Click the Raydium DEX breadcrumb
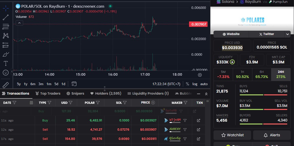Image resolution: width=294 pixels, height=146 pixels. tap(251, 2)
